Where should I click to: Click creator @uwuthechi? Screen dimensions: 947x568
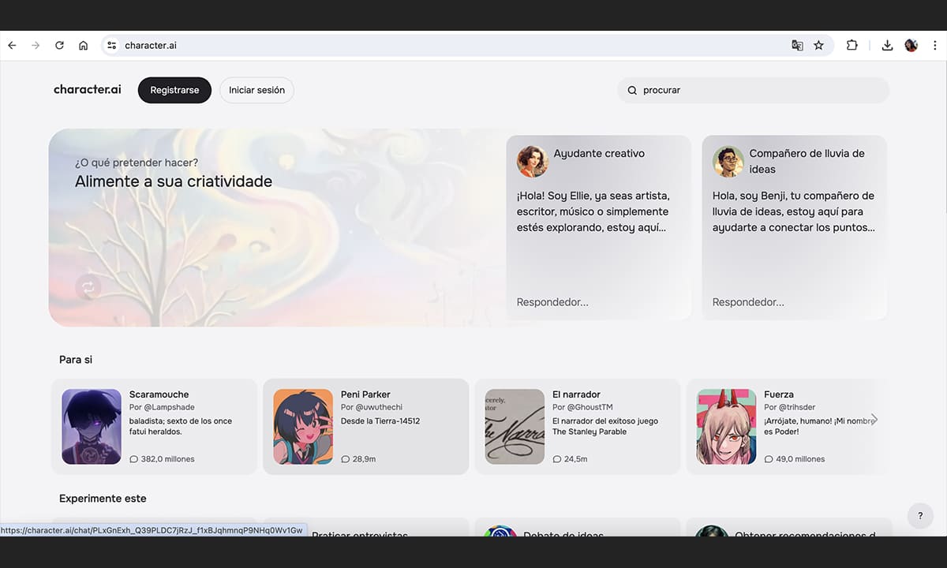[x=378, y=407]
